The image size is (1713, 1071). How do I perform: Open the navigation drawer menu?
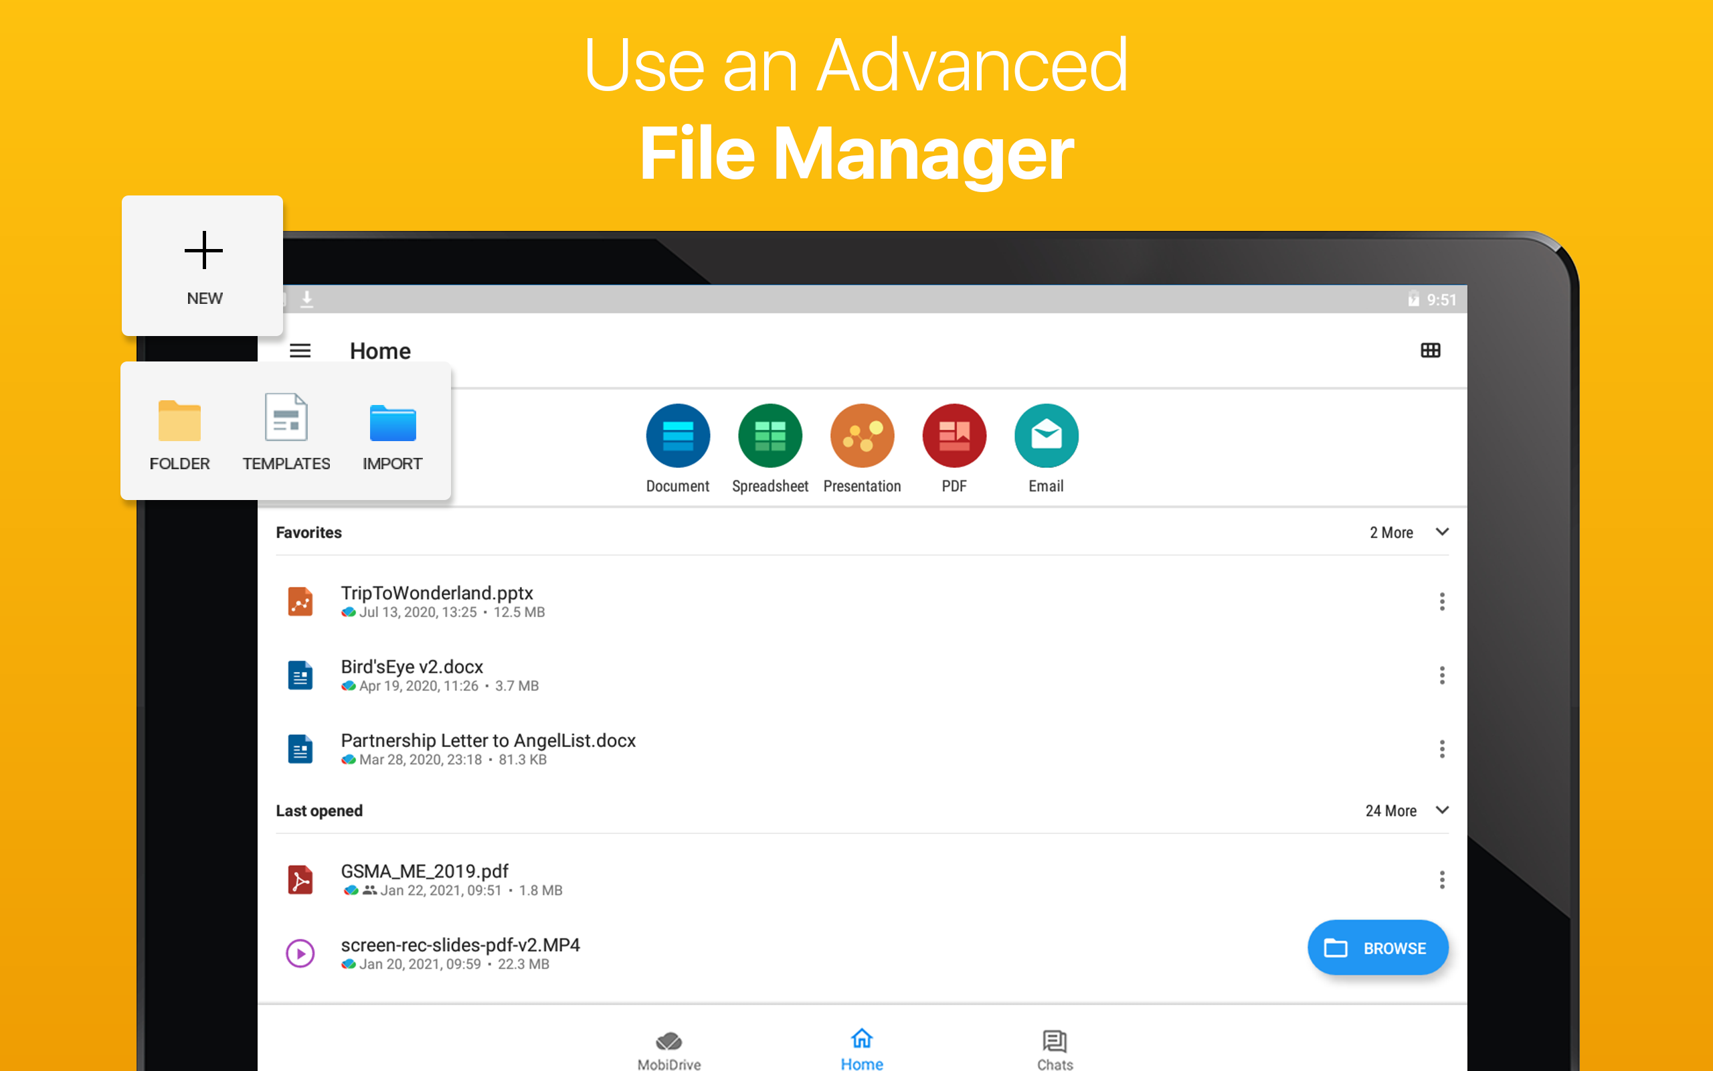click(300, 350)
